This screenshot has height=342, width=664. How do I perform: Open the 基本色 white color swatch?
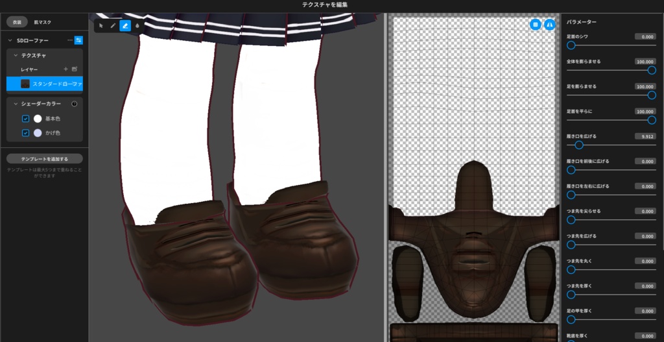coord(38,119)
